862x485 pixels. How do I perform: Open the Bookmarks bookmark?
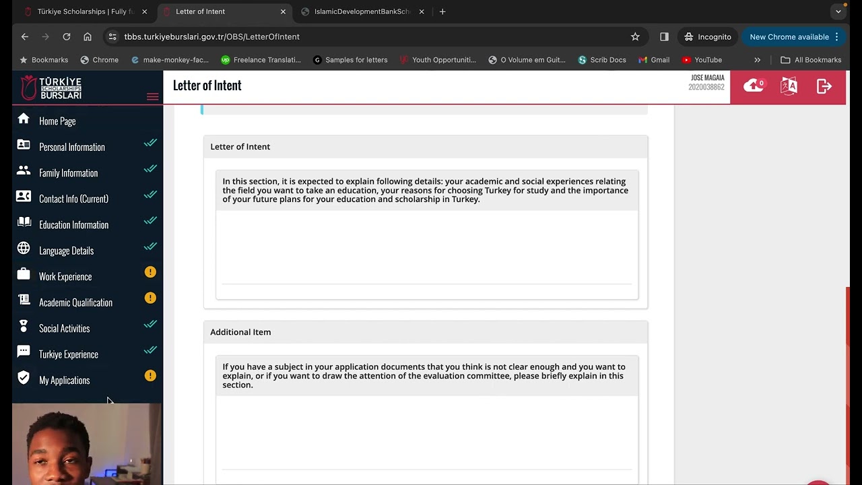43,60
